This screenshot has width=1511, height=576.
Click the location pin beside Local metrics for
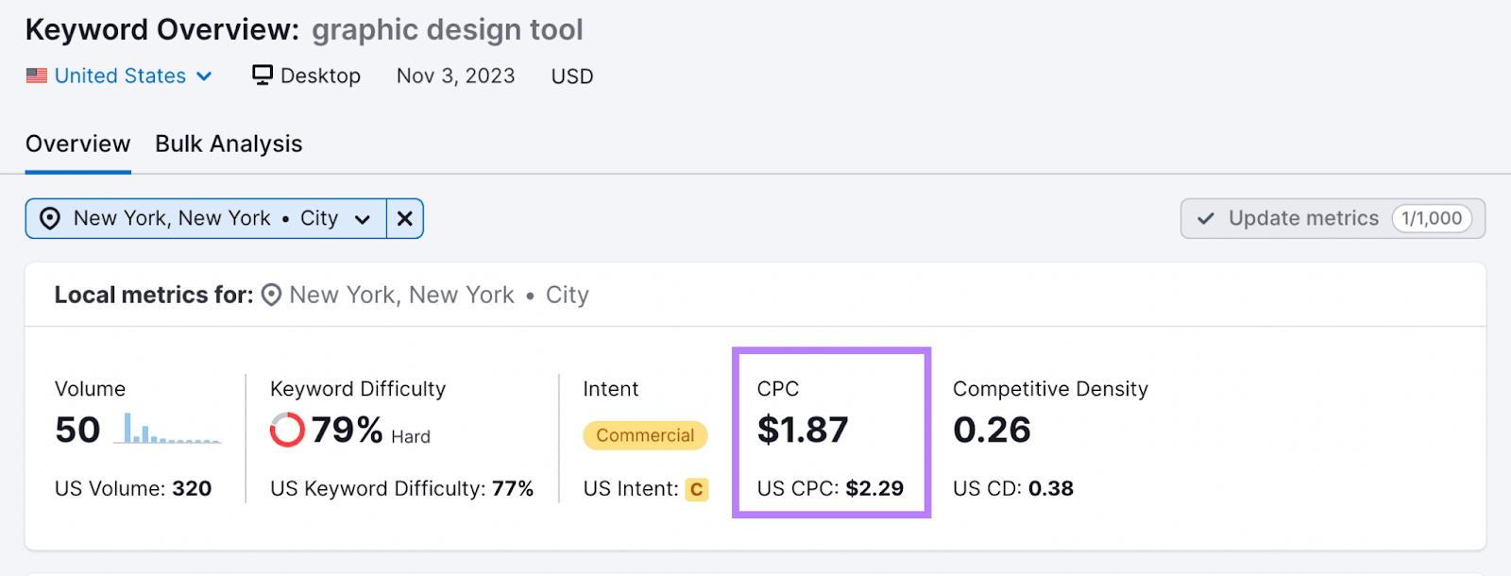271,295
